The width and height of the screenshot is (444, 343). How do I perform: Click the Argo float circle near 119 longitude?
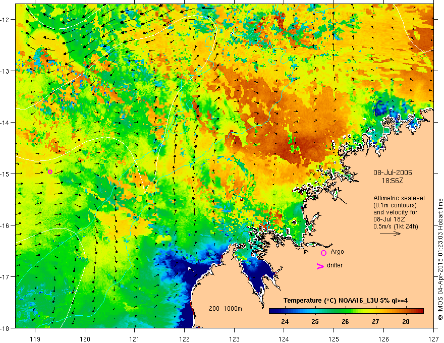(x=50, y=172)
